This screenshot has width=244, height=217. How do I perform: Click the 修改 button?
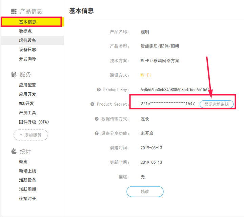[x=145, y=192]
